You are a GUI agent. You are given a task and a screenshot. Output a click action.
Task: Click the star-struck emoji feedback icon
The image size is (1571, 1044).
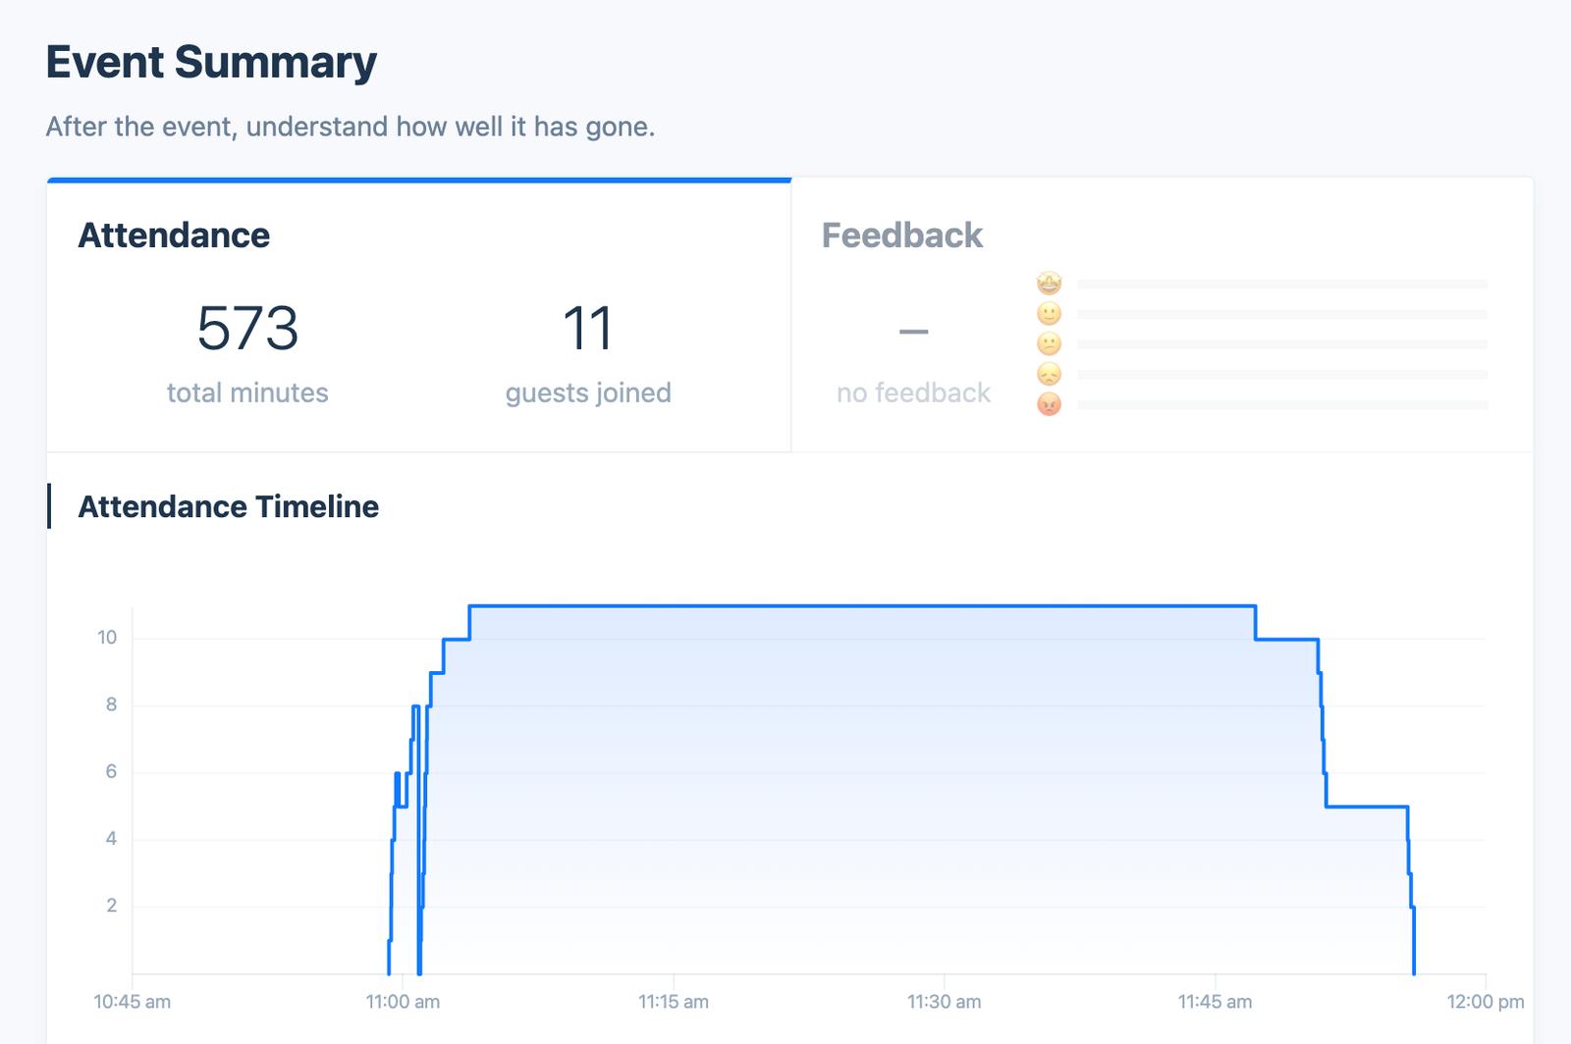tap(1049, 284)
